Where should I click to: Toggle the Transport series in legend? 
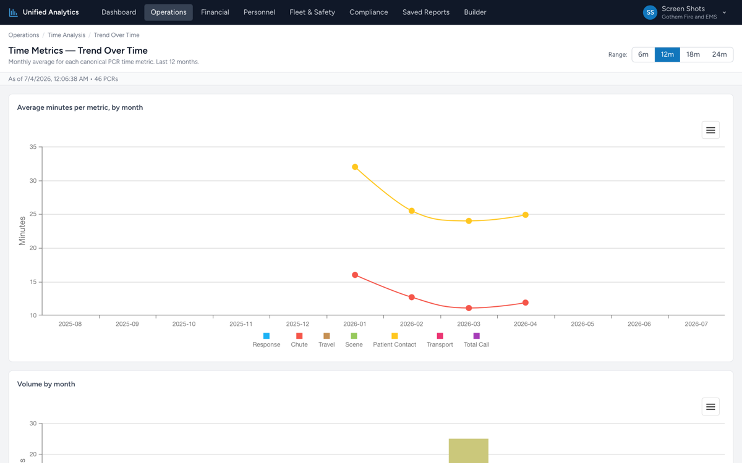point(440,340)
